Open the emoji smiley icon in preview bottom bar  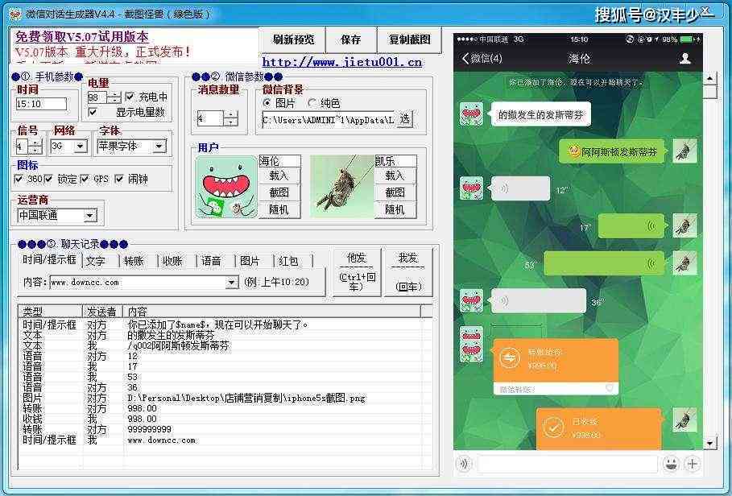pyautogui.click(x=670, y=464)
